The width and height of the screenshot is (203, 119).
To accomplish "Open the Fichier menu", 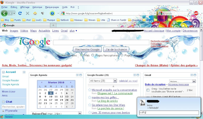I will [x=4, y=7].
